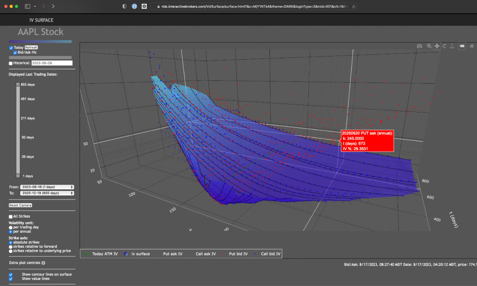The height and width of the screenshot is (286, 477).
Task: Toggle the hover label tag icon
Action: (x=462, y=46)
